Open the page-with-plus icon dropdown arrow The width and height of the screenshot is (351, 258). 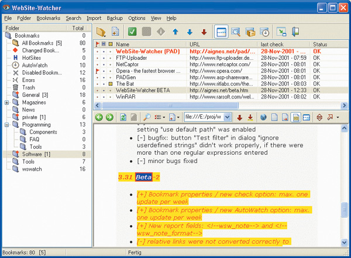178,117
